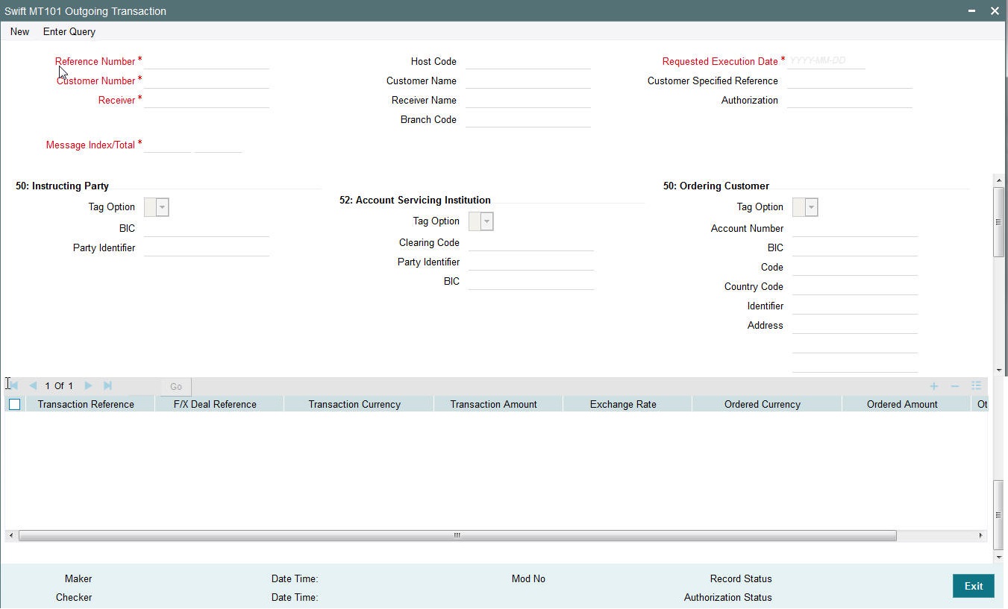The width and height of the screenshot is (1008, 609).
Task: Open Instructing Party Tag Option dropdown
Action: pyautogui.click(x=157, y=207)
